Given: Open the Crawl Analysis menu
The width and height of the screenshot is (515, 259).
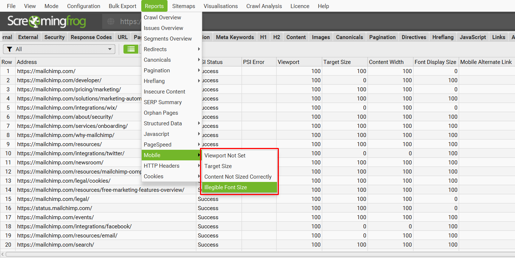Looking at the screenshot, I should pyautogui.click(x=264, y=6).
